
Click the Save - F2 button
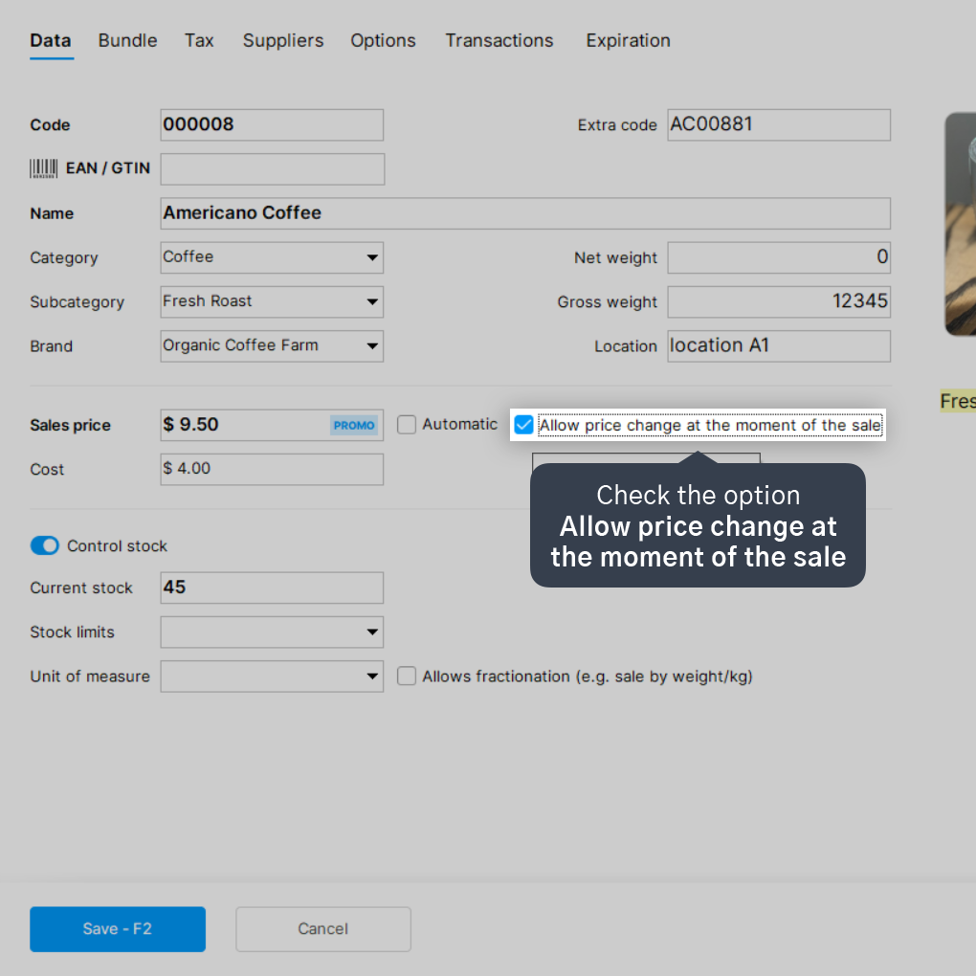click(x=118, y=929)
